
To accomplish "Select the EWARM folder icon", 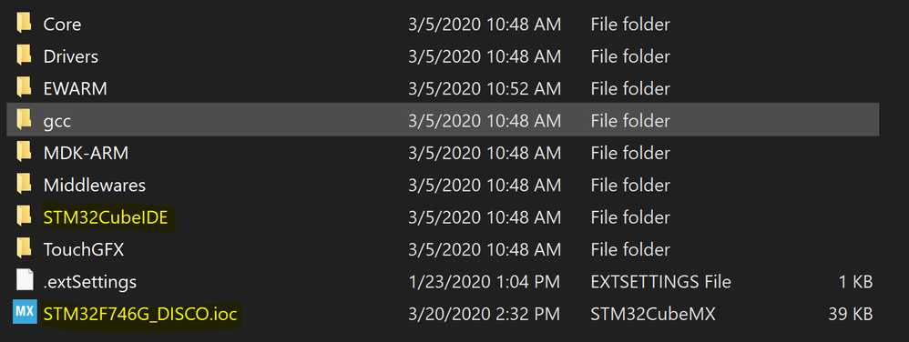I will 24,88.
